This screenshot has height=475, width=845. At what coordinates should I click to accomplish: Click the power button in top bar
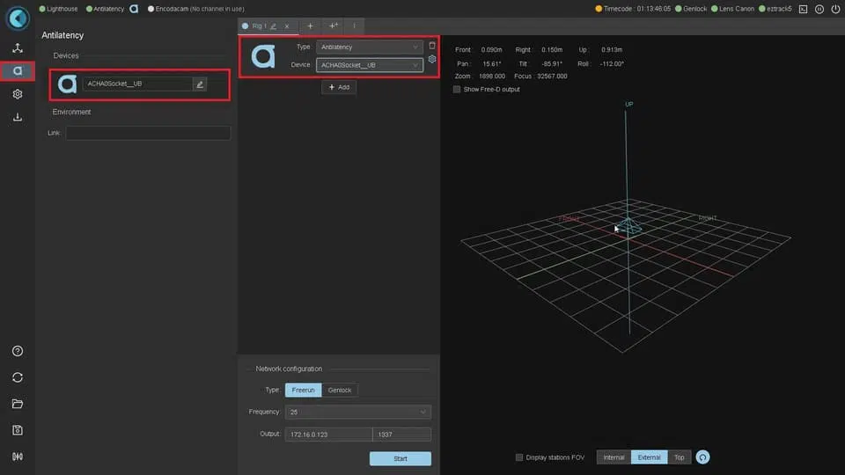pos(834,9)
